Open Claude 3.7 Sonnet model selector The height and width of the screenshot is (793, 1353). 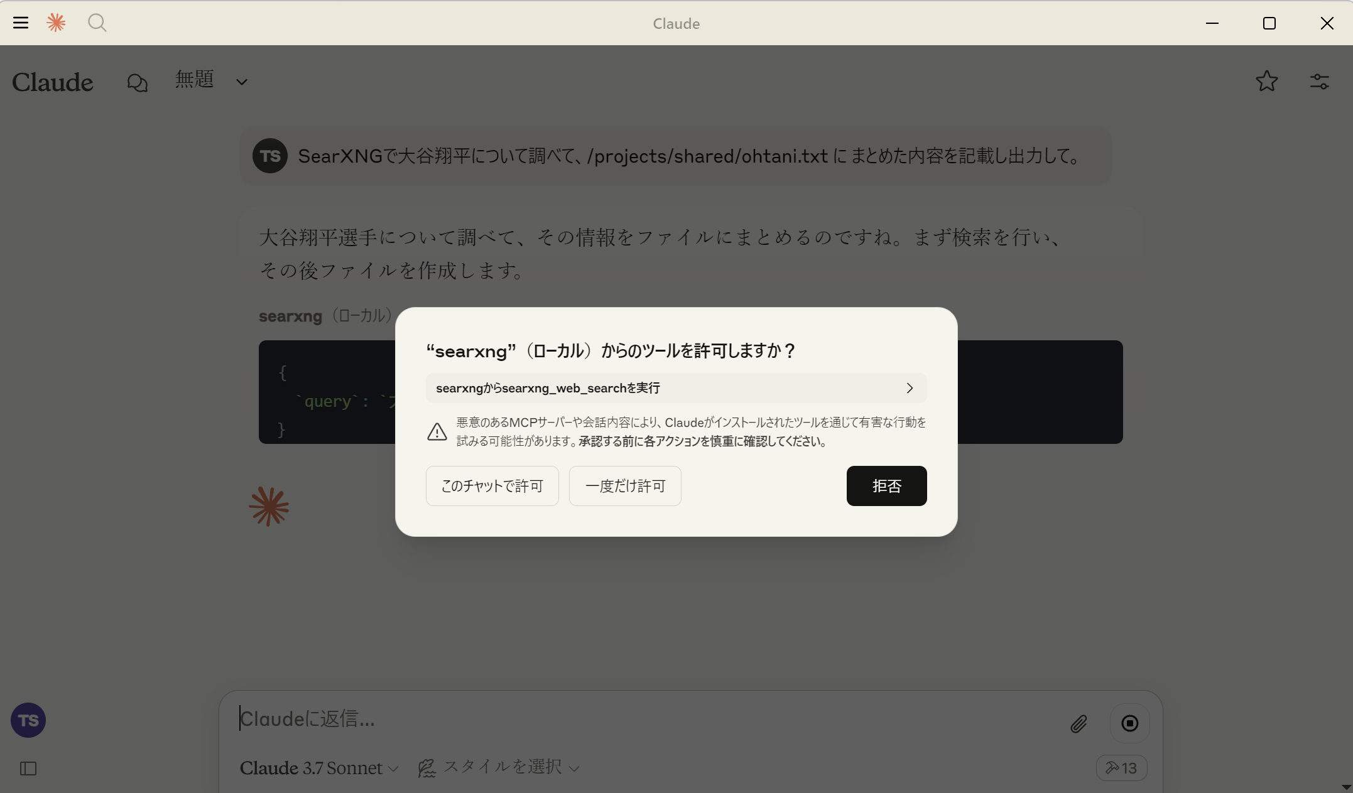[319, 768]
